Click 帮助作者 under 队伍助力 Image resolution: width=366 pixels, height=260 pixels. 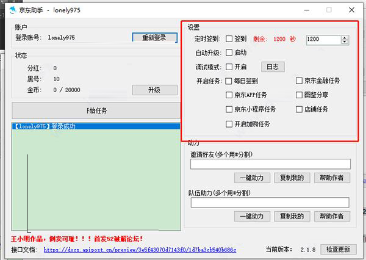tap(332, 216)
